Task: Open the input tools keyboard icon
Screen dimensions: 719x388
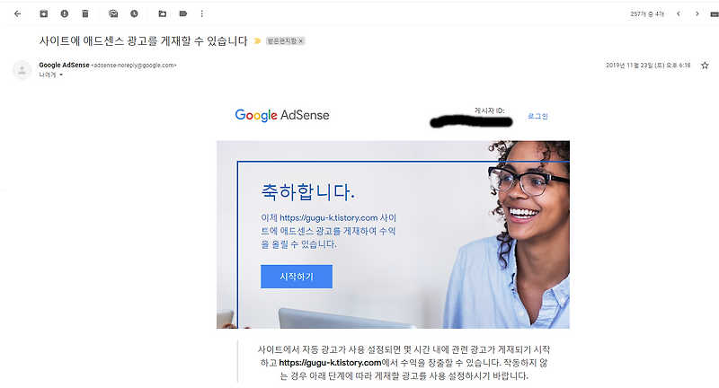Action: click(x=715, y=14)
